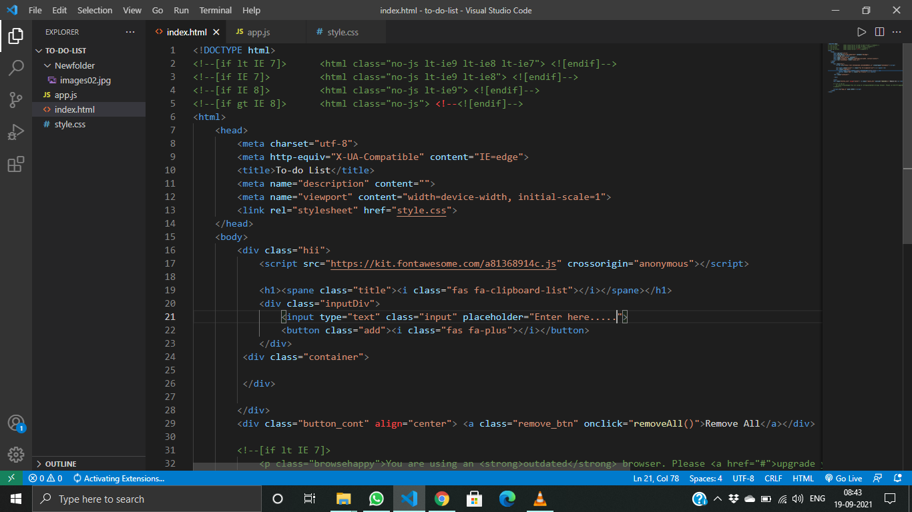Change indentation via Spaces: 4

(706, 478)
